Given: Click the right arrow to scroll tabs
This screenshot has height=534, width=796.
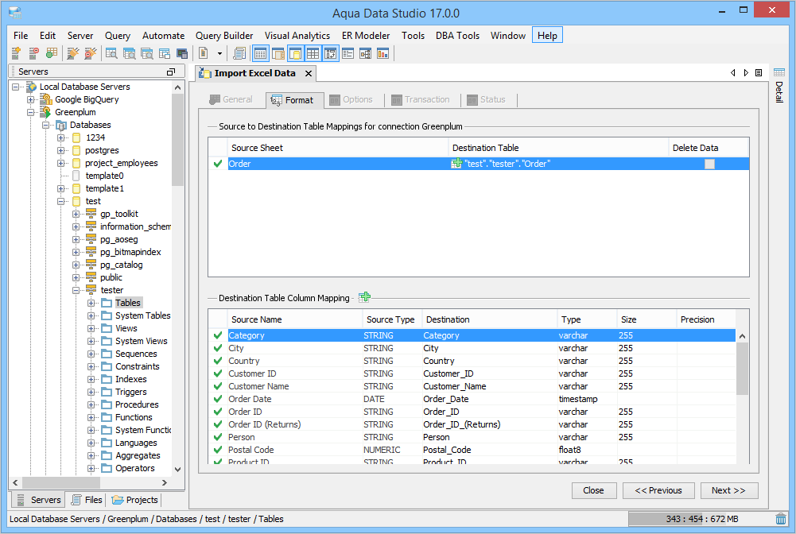Looking at the screenshot, I should point(746,72).
